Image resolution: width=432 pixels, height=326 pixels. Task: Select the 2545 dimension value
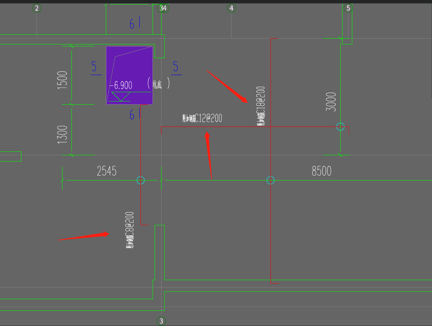click(107, 171)
